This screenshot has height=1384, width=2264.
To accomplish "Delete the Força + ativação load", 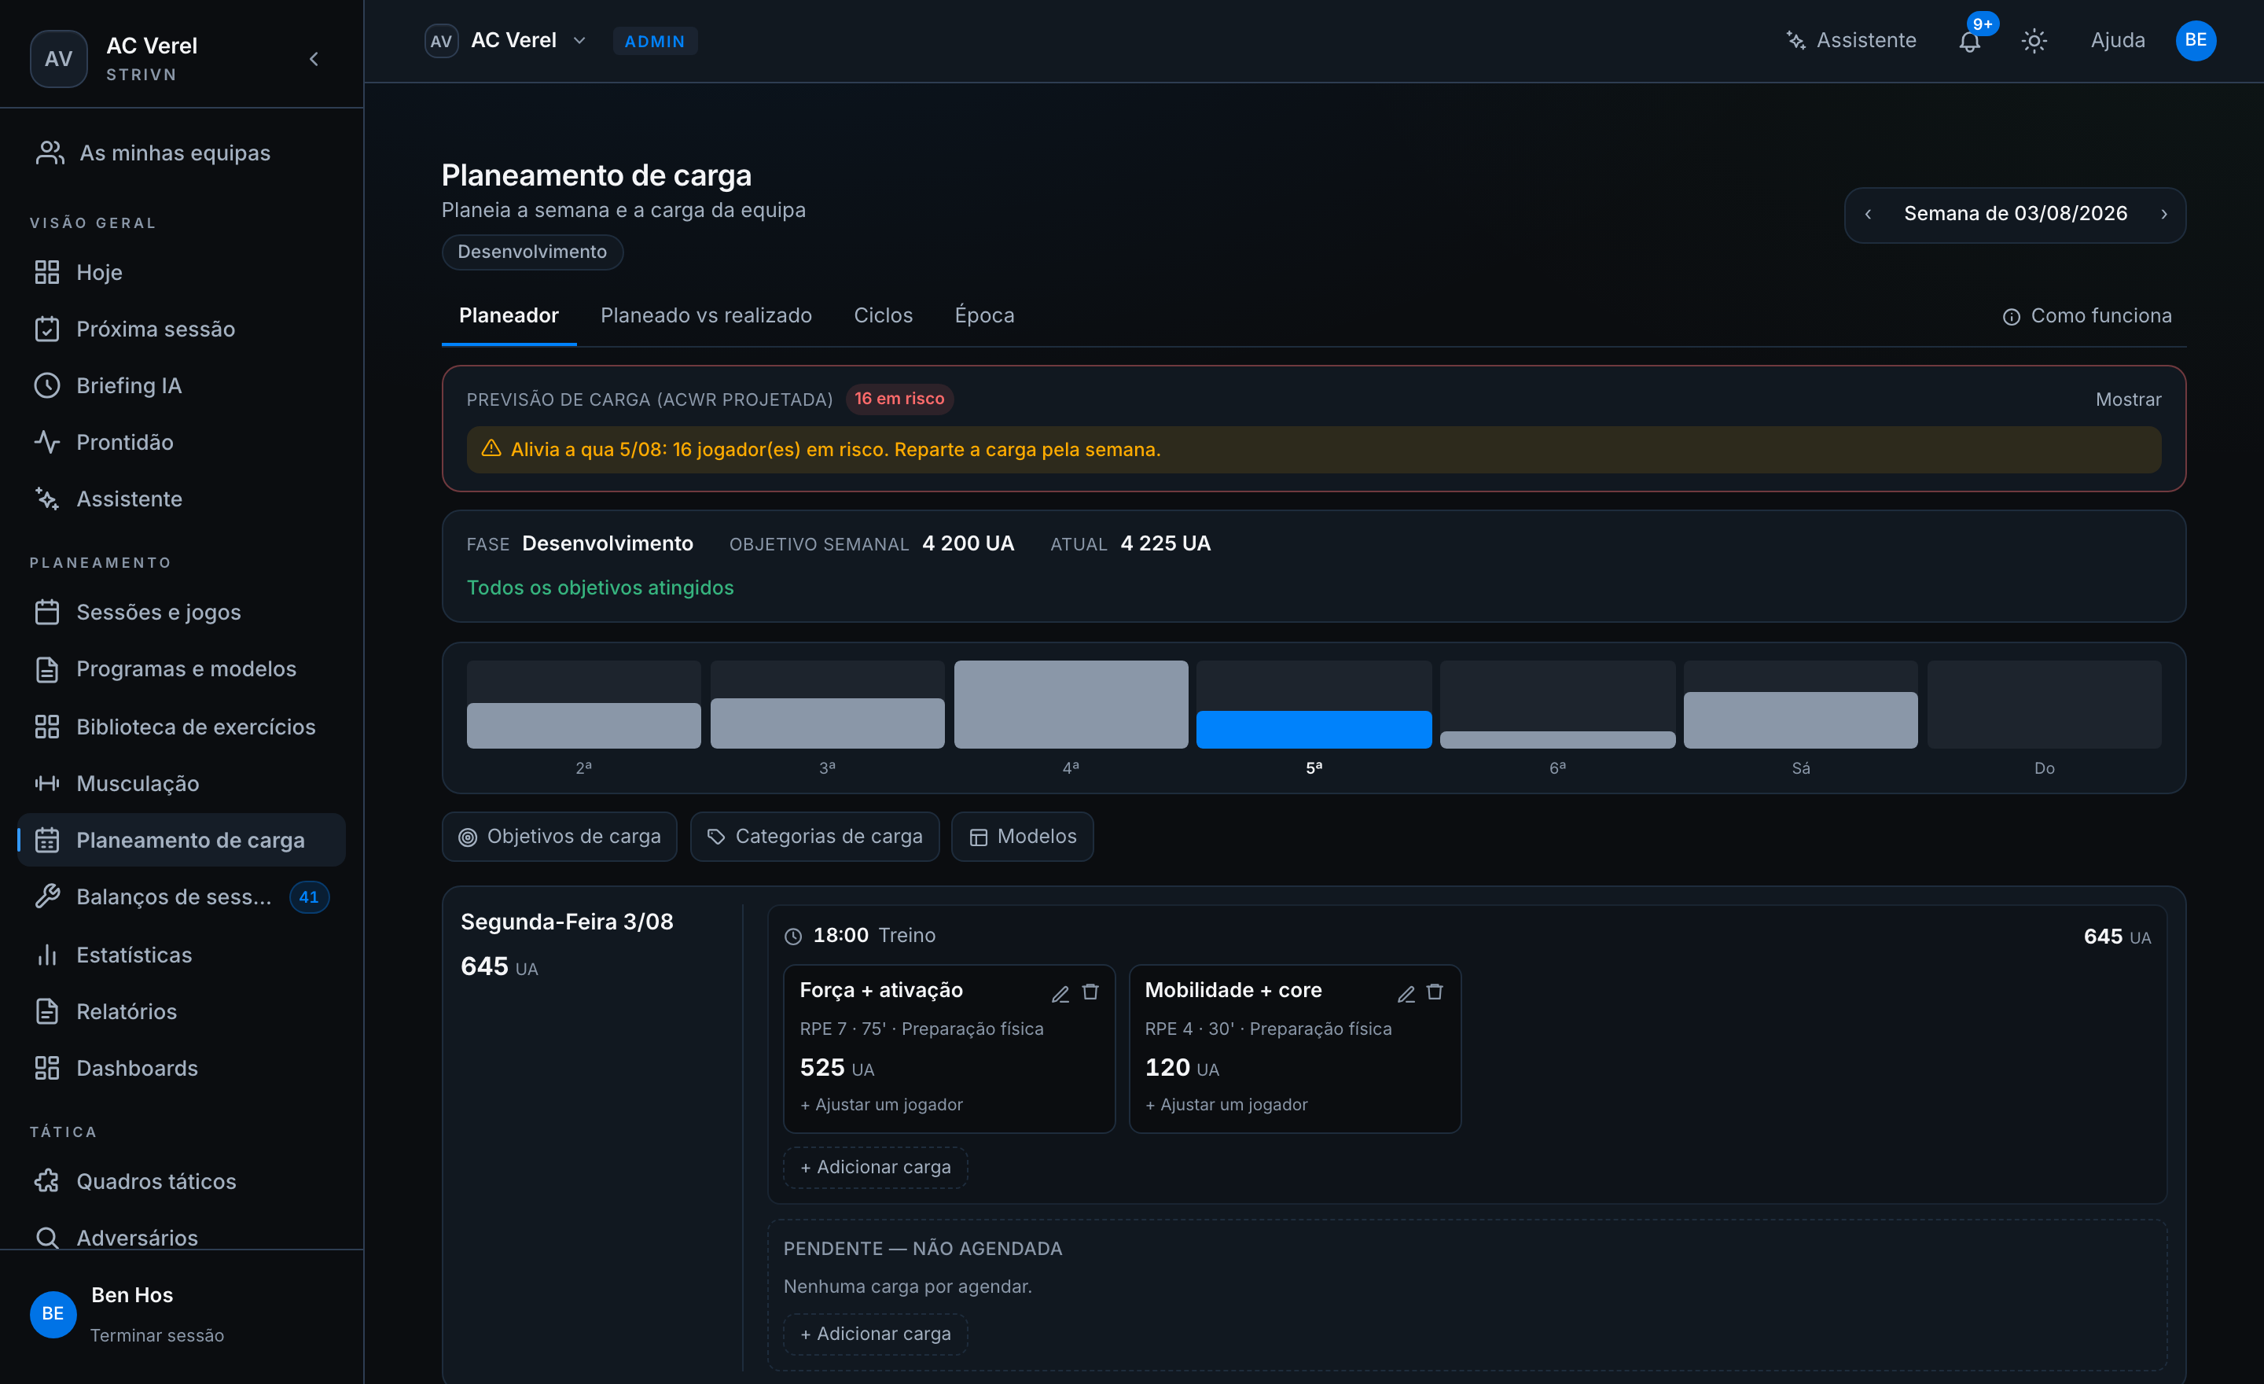I will (1090, 992).
